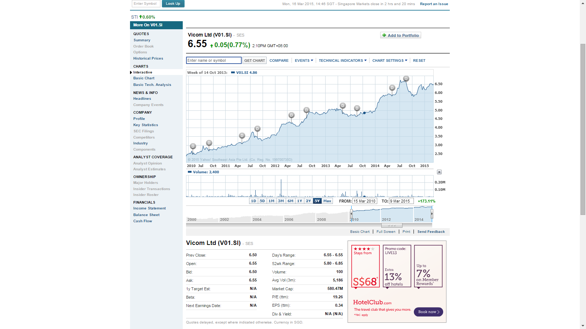Select the 1D chart range

coord(253,201)
